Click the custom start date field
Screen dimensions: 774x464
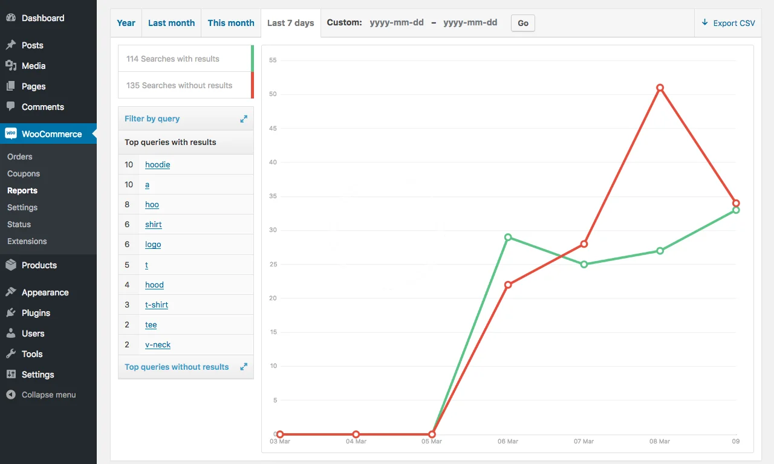click(x=397, y=23)
